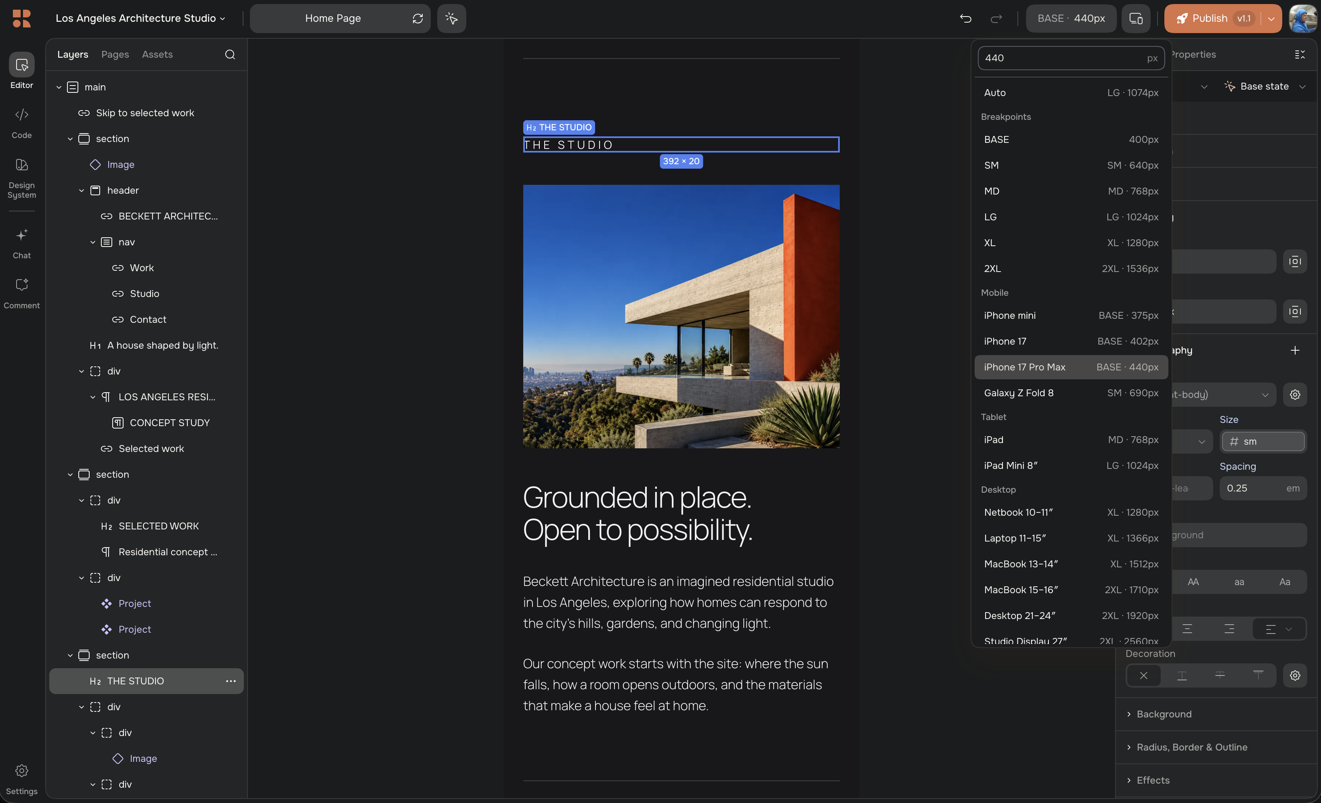The height and width of the screenshot is (803, 1321).
Task: Click the app logo icon
Action: [21, 18]
